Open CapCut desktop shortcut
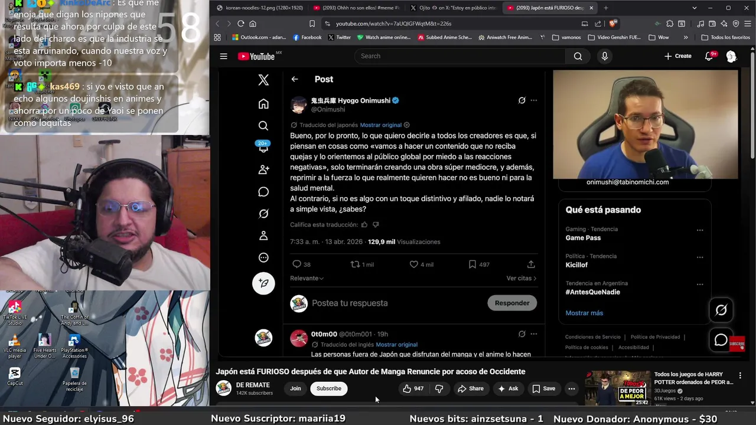Image resolution: width=756 pixels, height=425 pixels. point(15,377)
